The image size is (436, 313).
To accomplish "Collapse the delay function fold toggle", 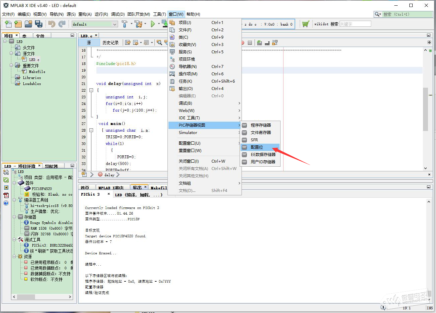I will pyautogui.click(x=91, y=90).
